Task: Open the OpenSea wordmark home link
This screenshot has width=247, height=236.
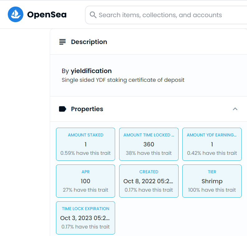Action: 47,15
